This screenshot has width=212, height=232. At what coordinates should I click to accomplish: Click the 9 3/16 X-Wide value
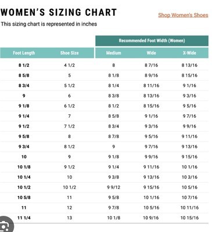pyautogui.click(x=189, y=96)
